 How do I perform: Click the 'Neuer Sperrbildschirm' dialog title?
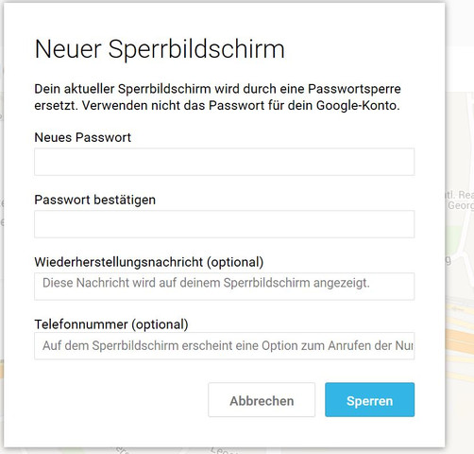(x=160, y=50)
